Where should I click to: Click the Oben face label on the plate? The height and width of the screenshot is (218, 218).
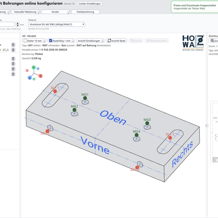tap(113, 117)
